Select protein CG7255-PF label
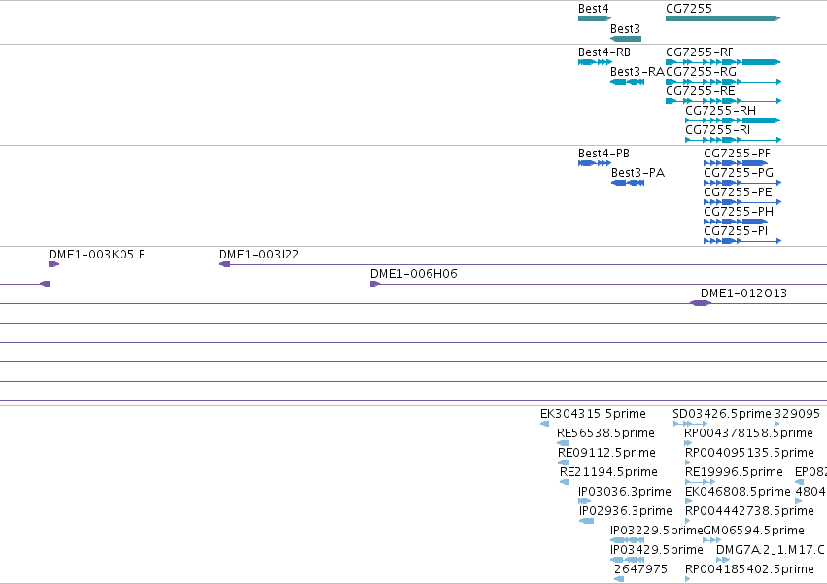This screenshot has height=584, width=827. tap(737, 154)
